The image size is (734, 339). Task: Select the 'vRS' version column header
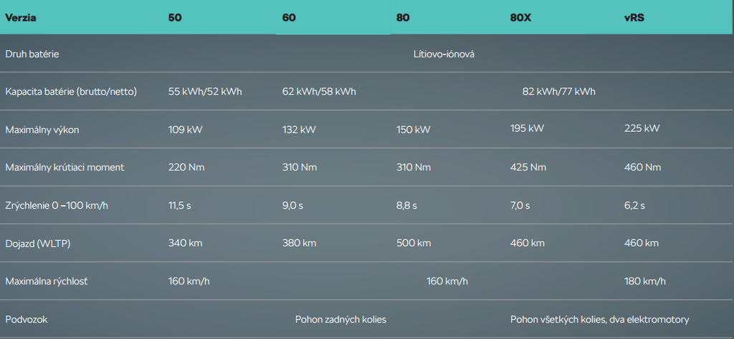point(634,17)
